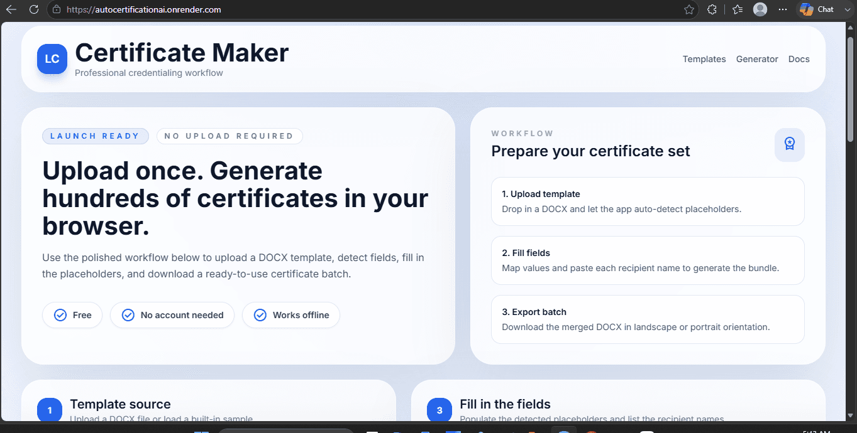Select the 2. Fill fields card
The image size is (857, 433).
point(648,260)
